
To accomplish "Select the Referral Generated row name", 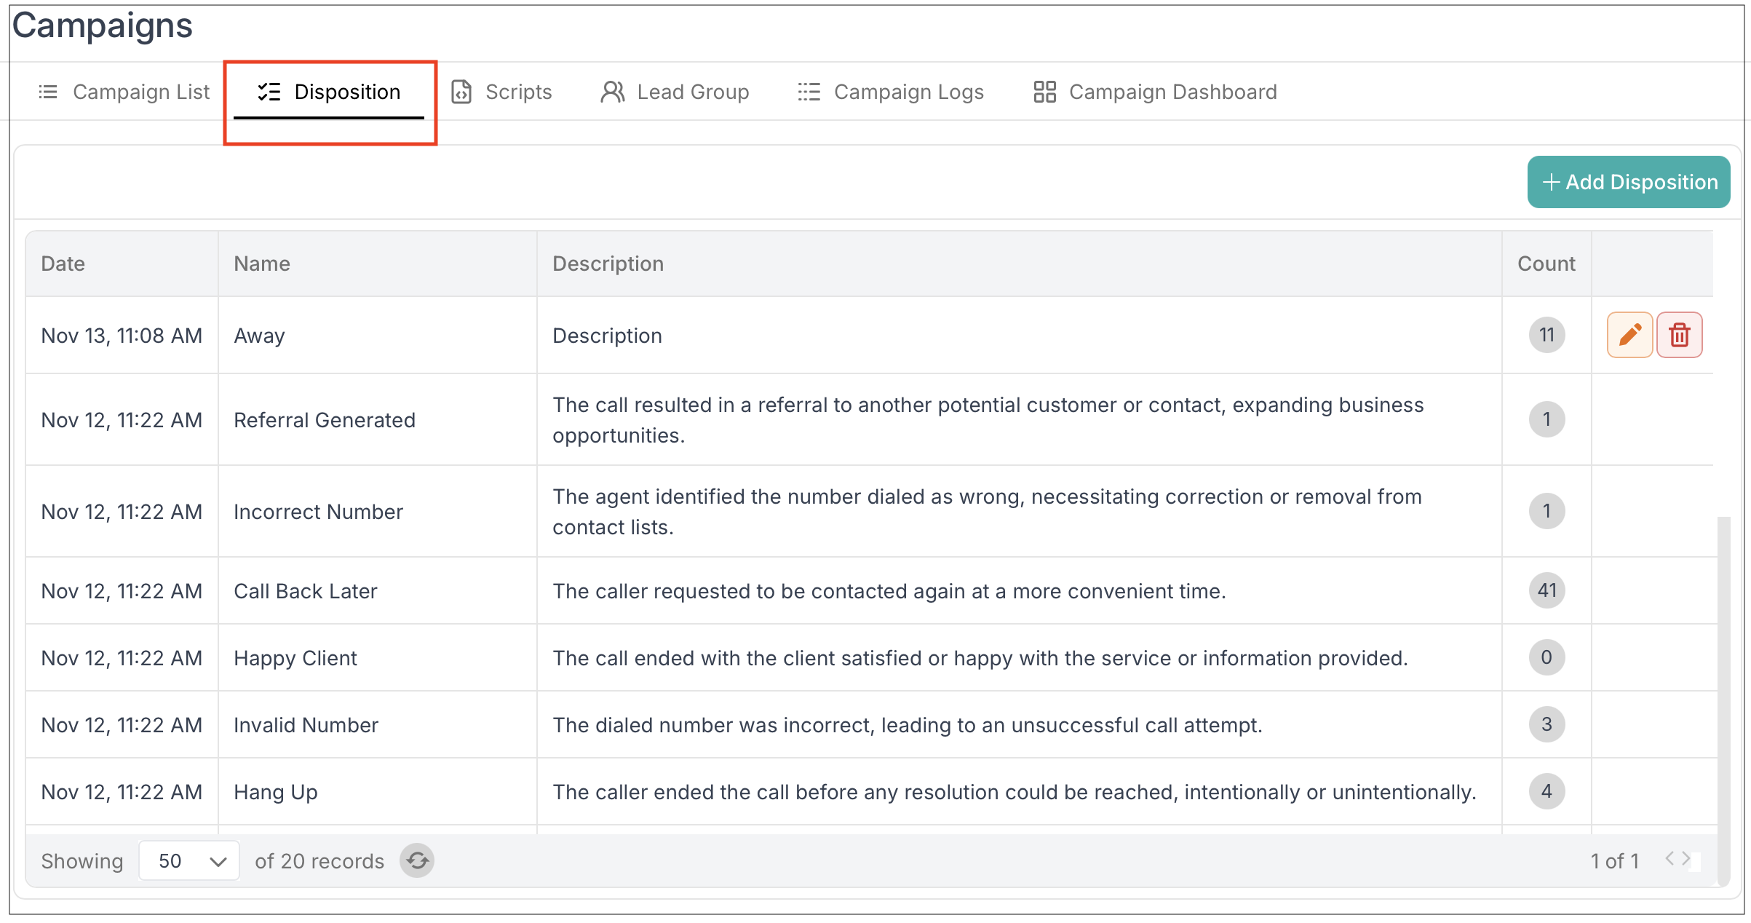I will click(325, 420).
